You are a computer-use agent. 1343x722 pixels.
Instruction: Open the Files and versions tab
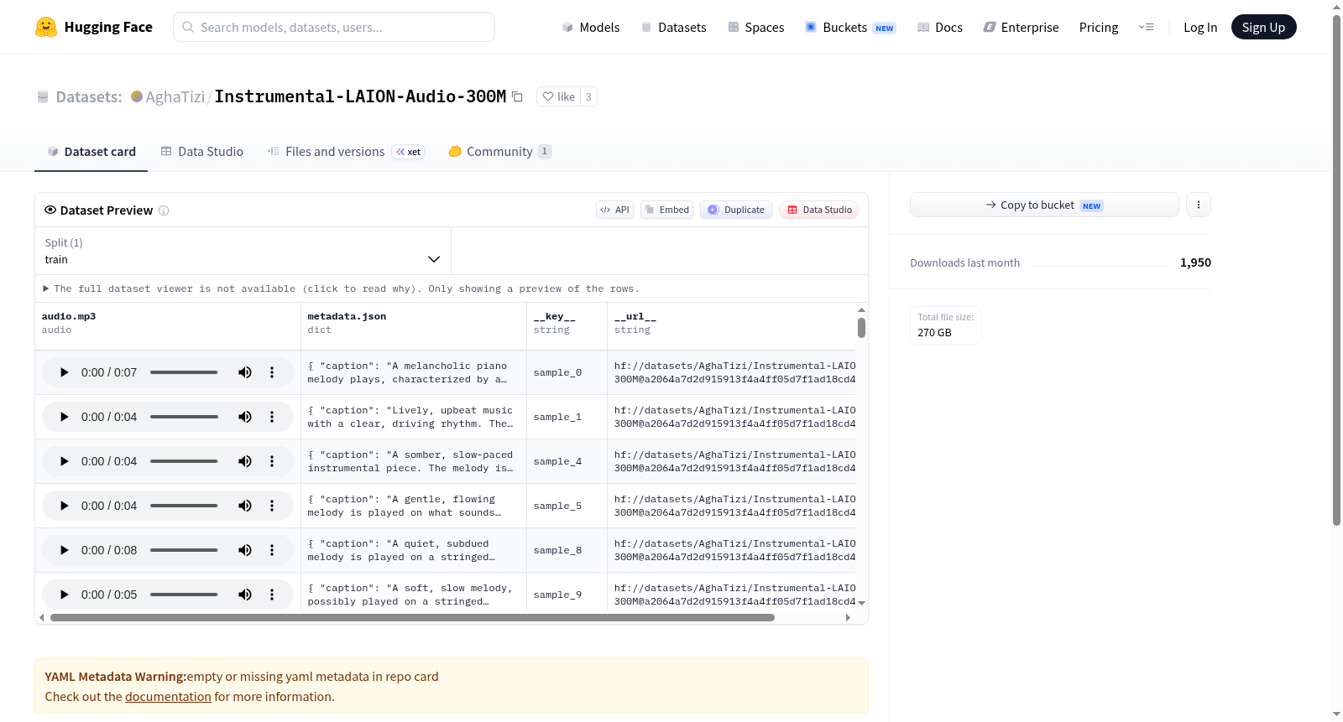[346, 152]
